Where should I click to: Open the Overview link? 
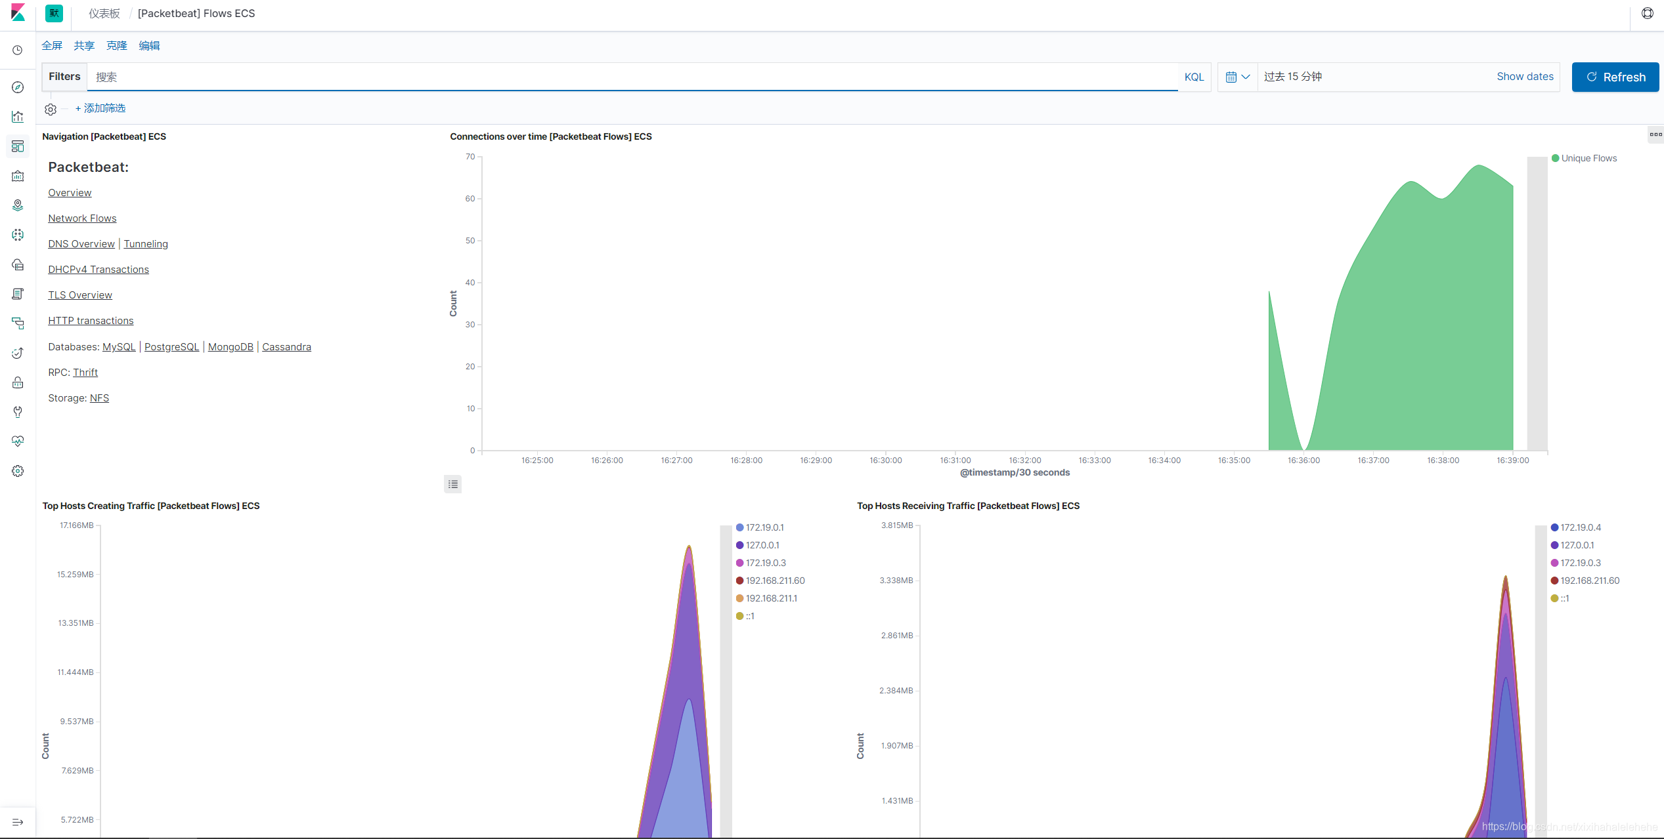pos(70,192)
